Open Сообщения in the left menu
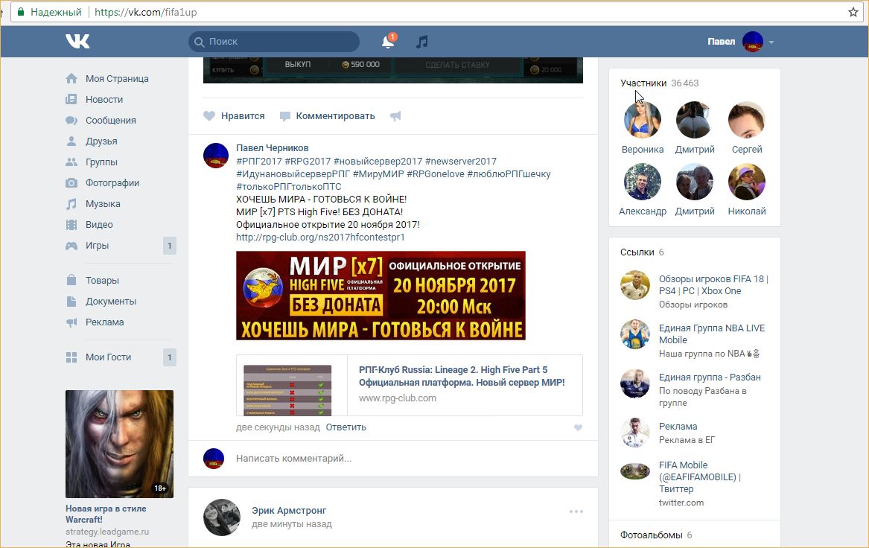 pos(110,121)
